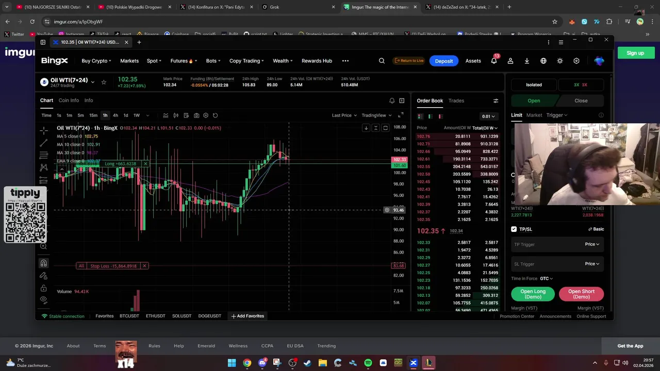This screenshot has width=660, height=371.
Task: Switch to the Coin Info tab
Action: pos(69,100)
